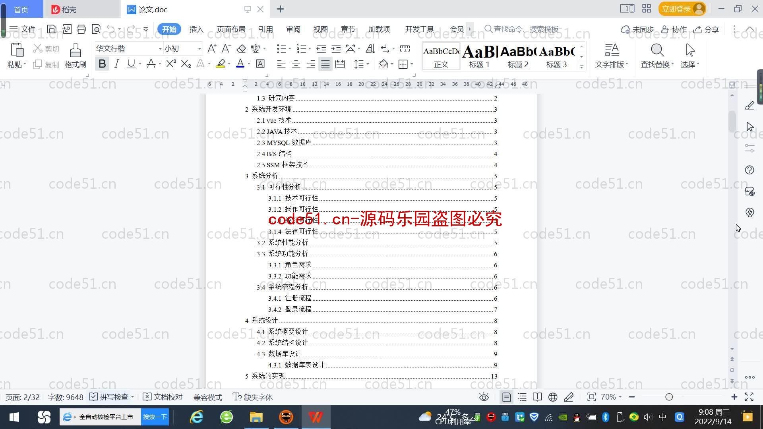
Task: Click the Bold formatting icon
Action: click(102, 64)
